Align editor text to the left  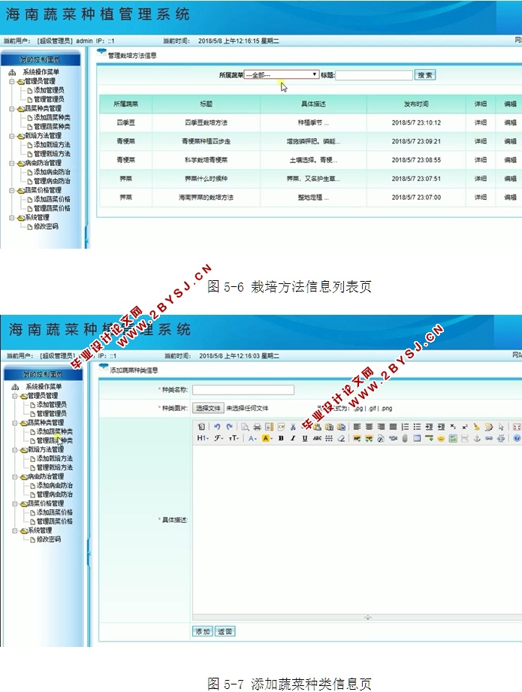point(357,427)
